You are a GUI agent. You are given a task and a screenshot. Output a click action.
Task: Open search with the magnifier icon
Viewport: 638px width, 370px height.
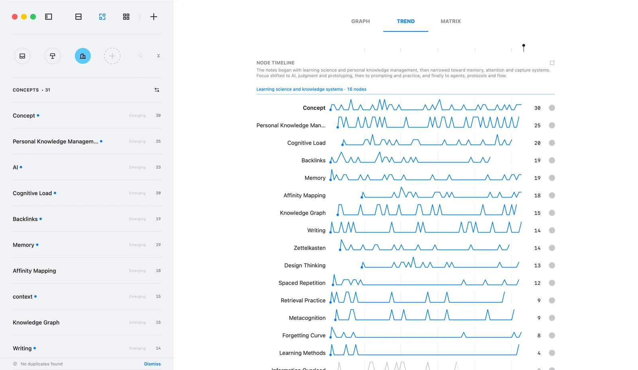tap(141, 56)
